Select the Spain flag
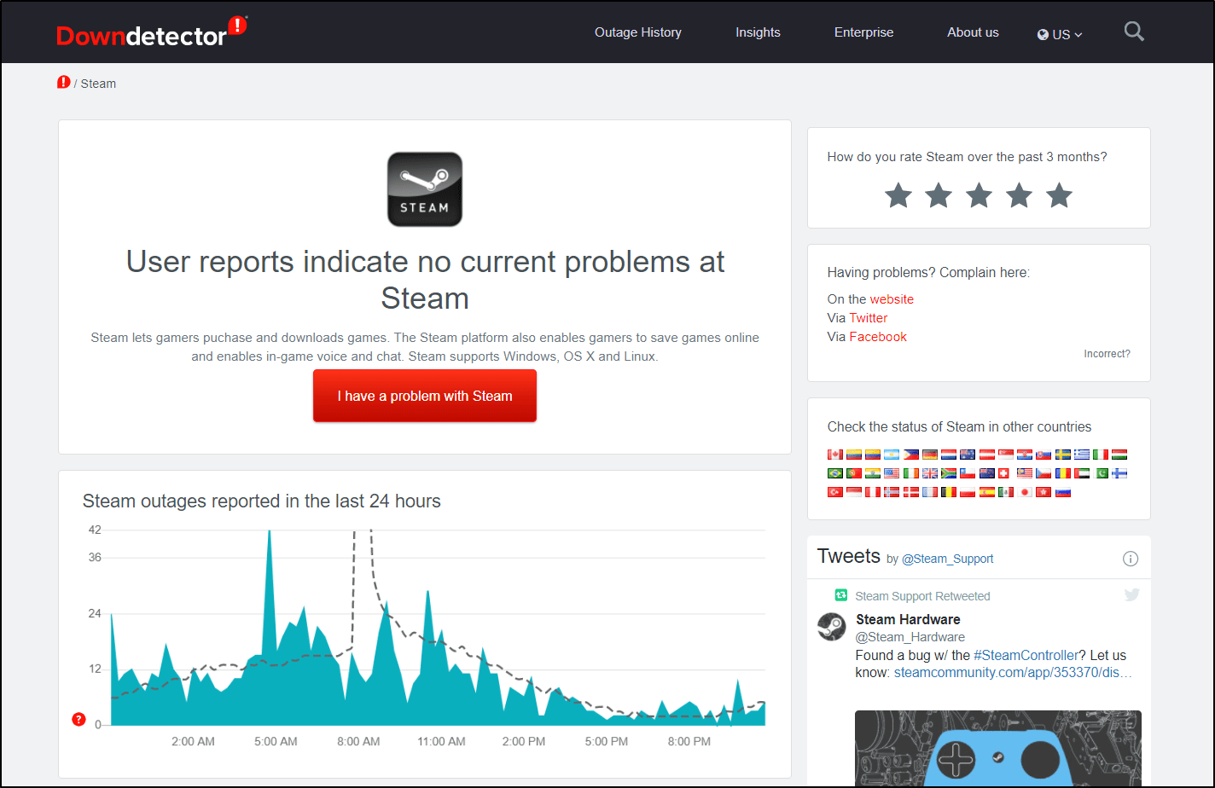 pos(987,492)
